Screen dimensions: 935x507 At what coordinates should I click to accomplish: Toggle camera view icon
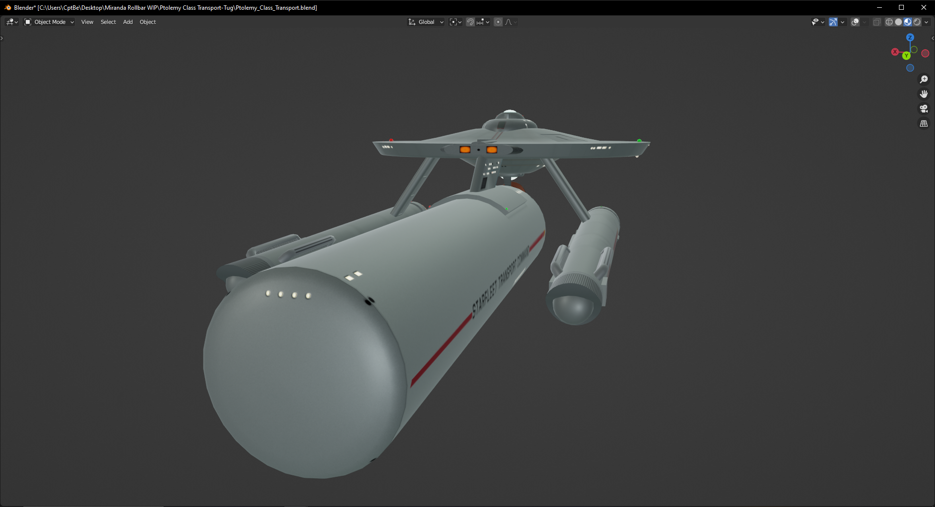tap(924, 109)
